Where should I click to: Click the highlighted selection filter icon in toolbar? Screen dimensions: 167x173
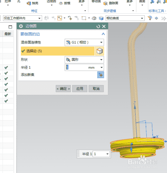tap(60, 18)
